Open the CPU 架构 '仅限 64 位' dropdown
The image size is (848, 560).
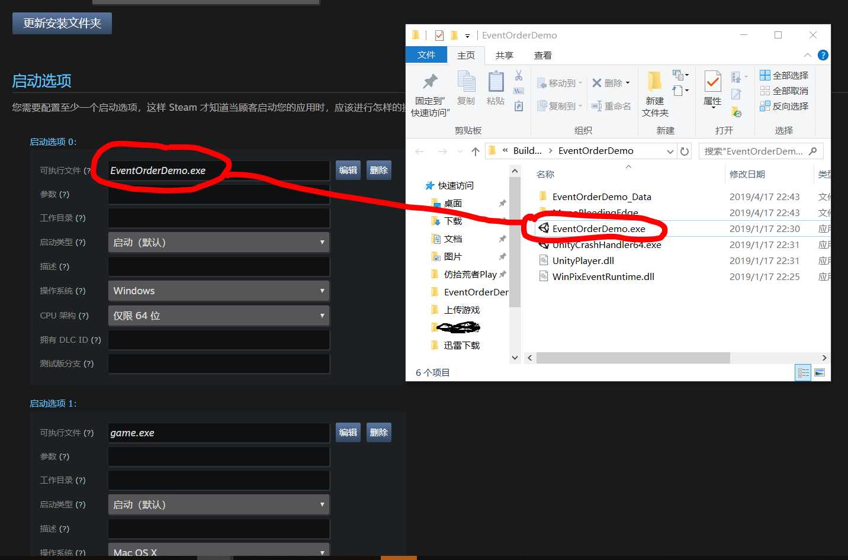[x=219, y=316]
